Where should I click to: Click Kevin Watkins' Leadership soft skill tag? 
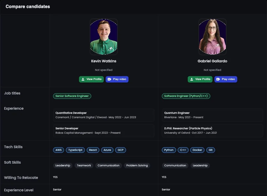63,166
